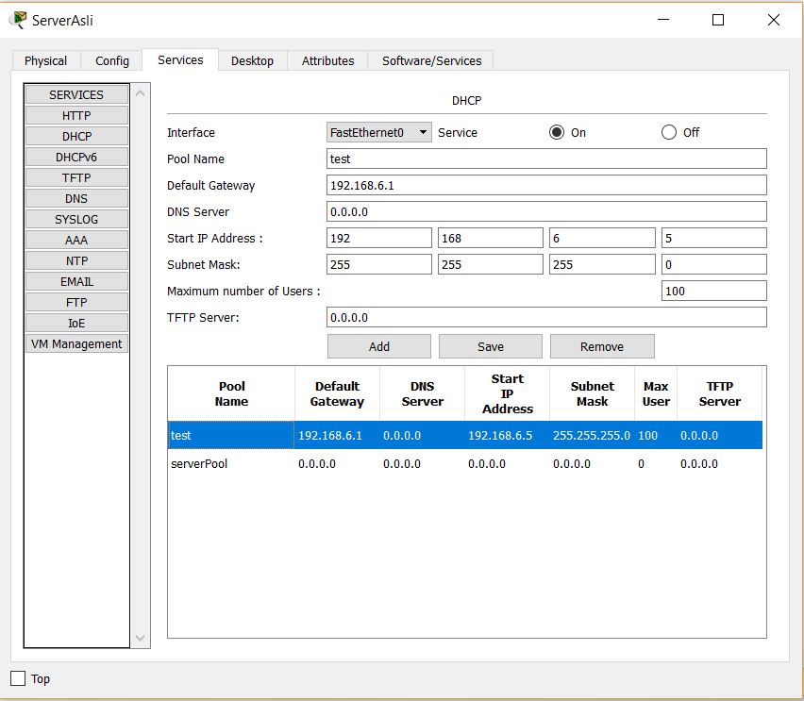Select the EMAIL service settings
The height and width of the screenshot is (701, 804).
pos(75,281)
